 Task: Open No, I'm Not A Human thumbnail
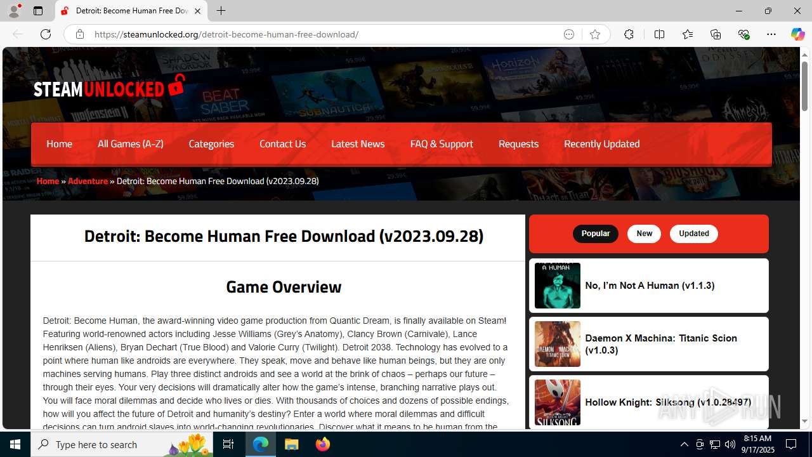pos(558,286)
